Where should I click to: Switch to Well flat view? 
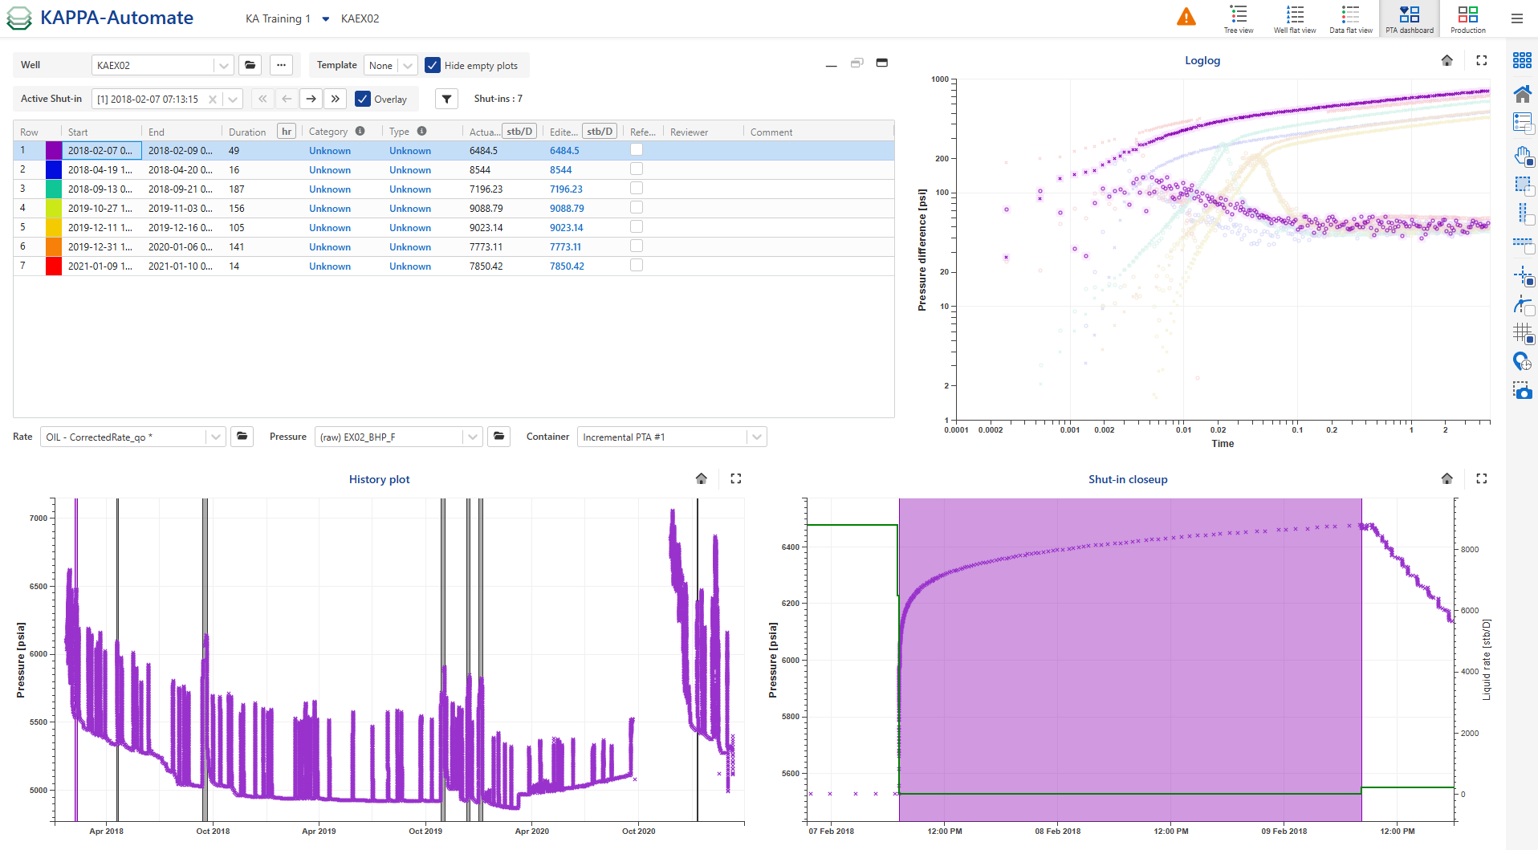pos(1294,18)
